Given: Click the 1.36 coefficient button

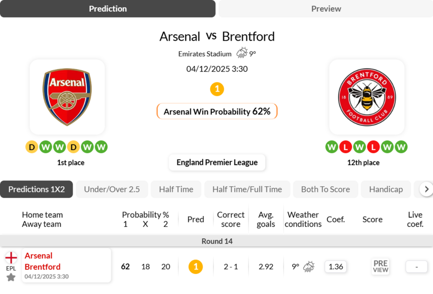Looking at the screenshot, I should pos(336,267).
